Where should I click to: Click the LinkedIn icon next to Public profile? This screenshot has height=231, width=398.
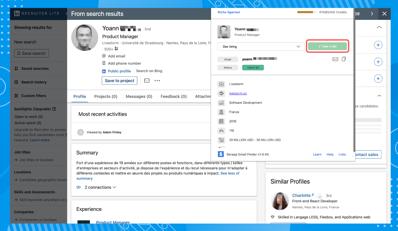(104, 71)
